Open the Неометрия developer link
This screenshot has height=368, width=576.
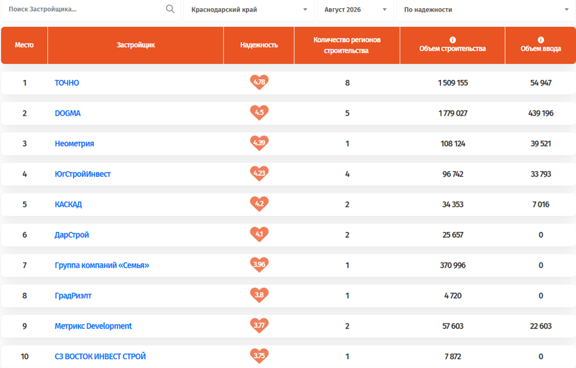(x=74, y=144)
